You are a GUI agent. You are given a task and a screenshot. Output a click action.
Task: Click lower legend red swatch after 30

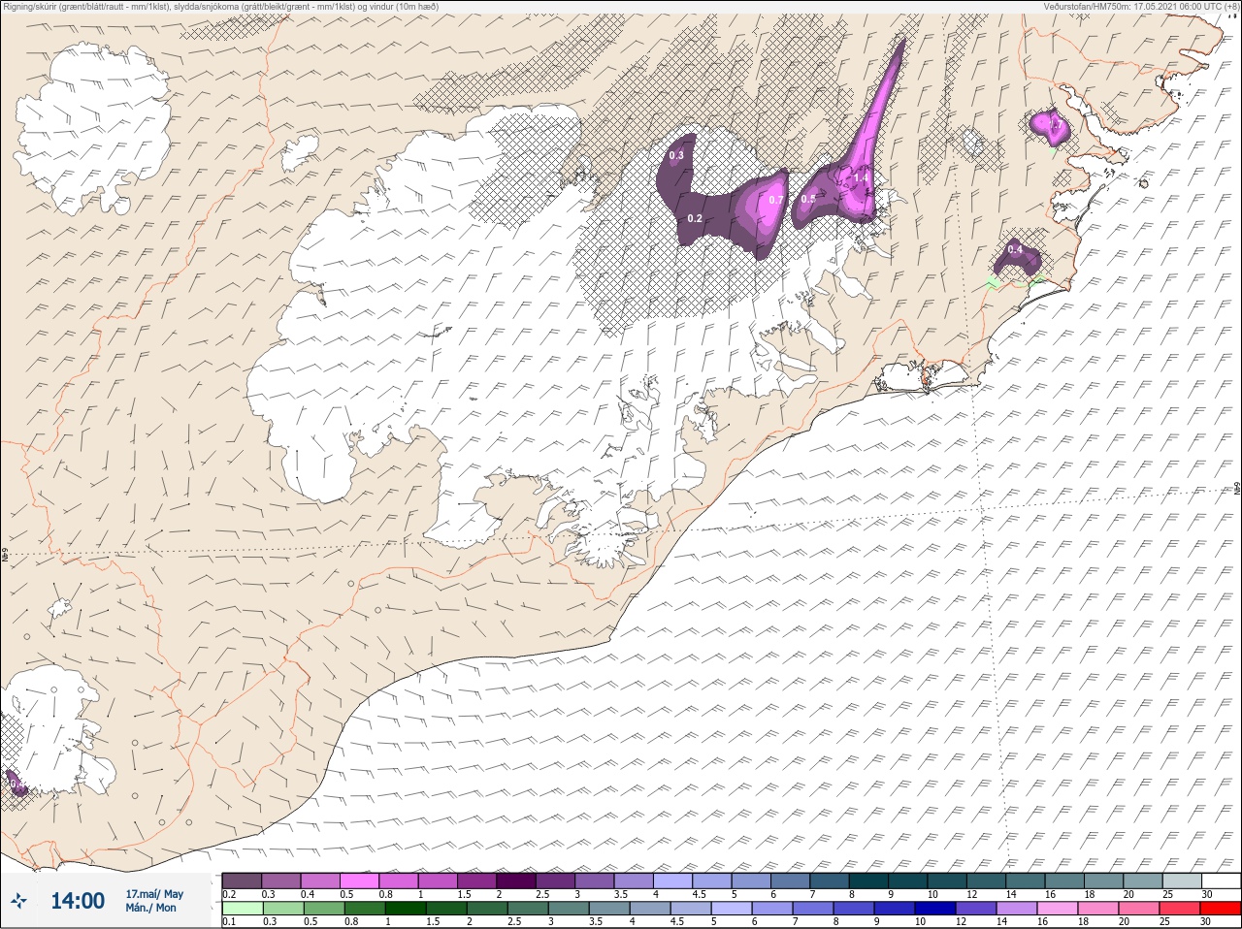point(1222,909)
